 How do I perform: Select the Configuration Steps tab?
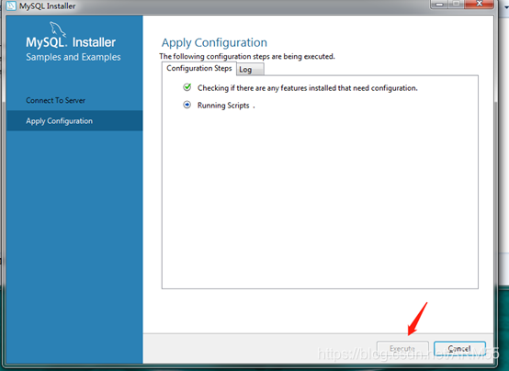(199, 69)
